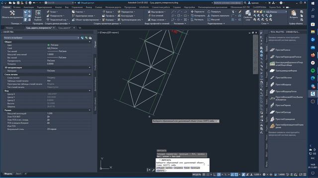Viewport: 318px width, 178px height.
Task: Toggle MODEL/paper space button (МОДЕЛЬ)
Action: (197, 175)
